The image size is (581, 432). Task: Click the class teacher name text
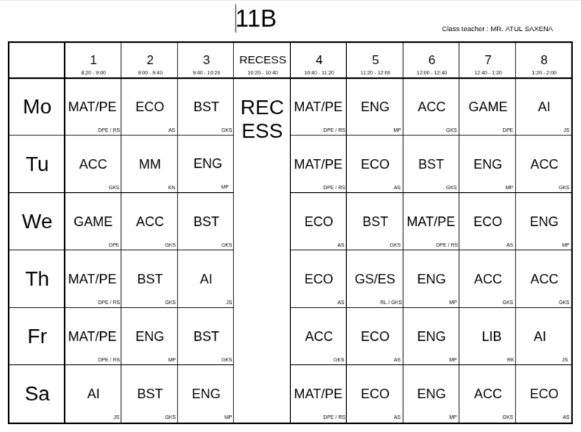497,29
